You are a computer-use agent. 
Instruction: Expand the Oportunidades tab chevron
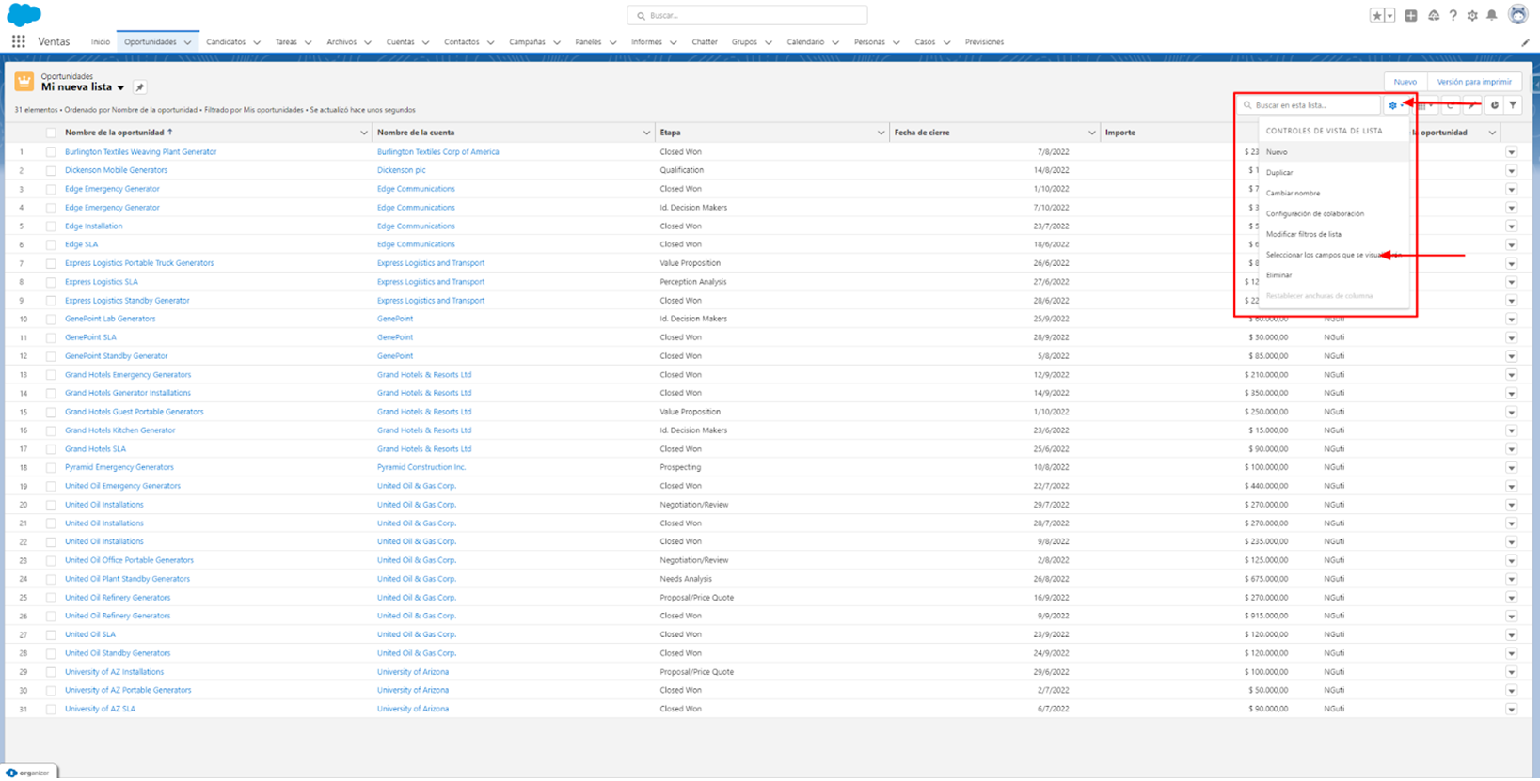188,42
